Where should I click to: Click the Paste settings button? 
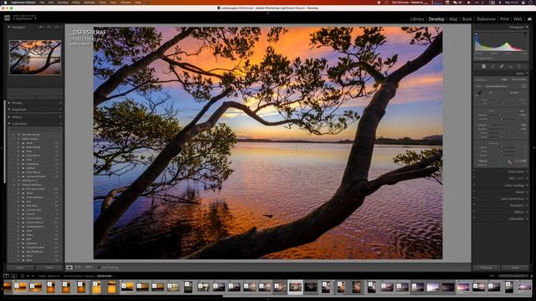click(49, 268)
